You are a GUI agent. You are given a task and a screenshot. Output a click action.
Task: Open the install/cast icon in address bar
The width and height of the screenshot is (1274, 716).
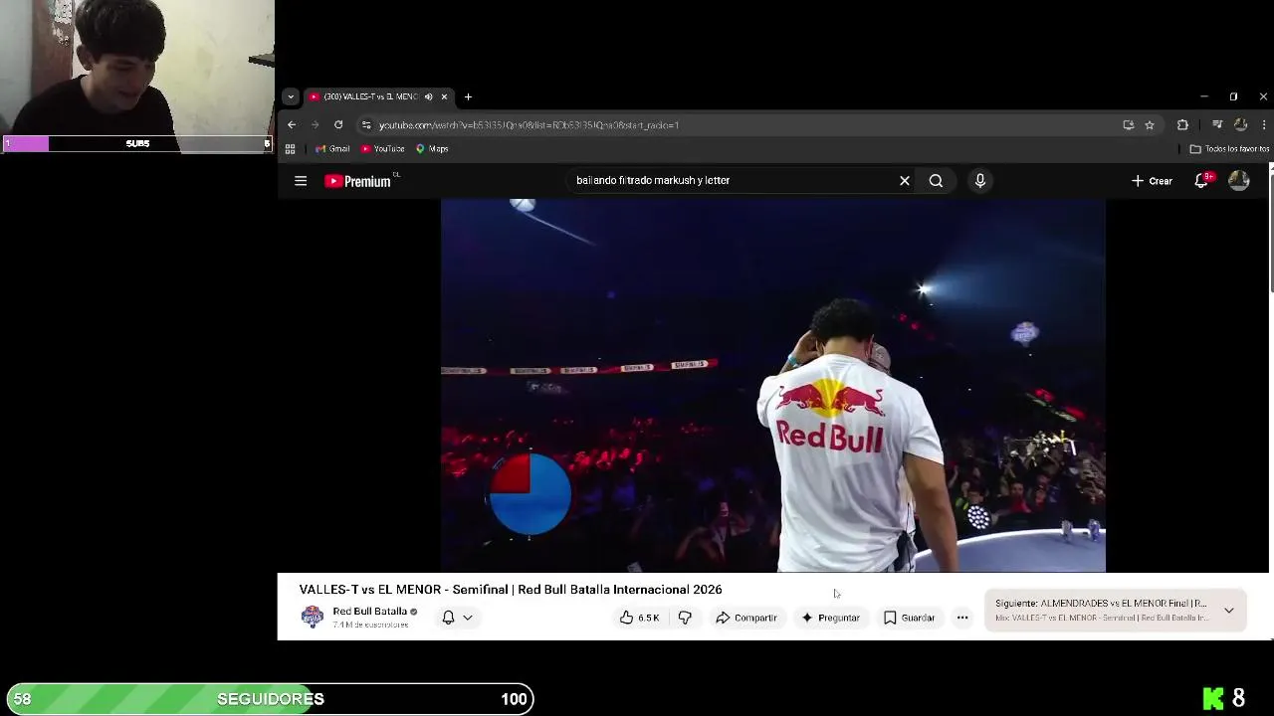coord(1128,125)
